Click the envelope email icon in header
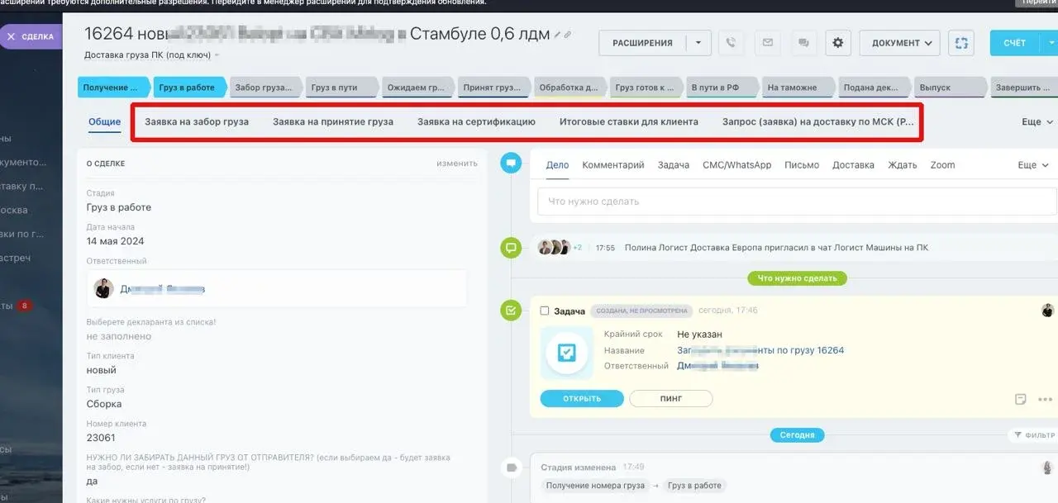Viewport: 1058px width, 503px height. 768,43
